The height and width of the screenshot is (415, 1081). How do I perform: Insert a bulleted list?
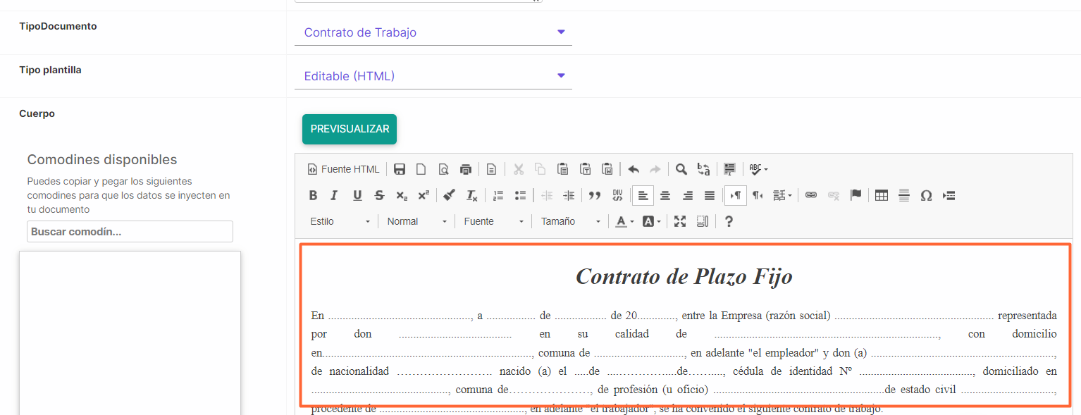tap(521, 195)
